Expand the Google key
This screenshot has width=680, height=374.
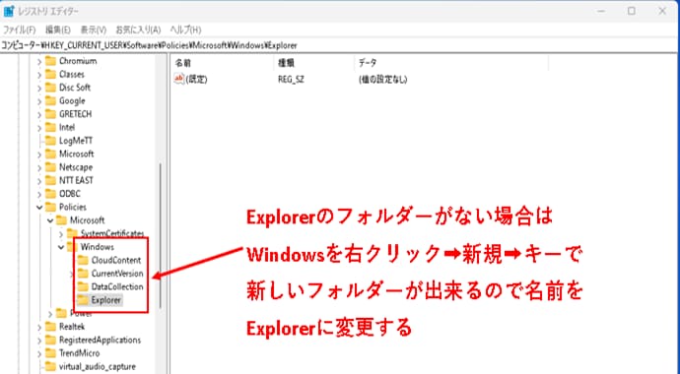click(39, 101)
